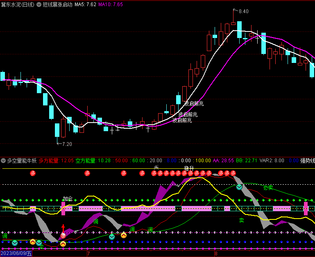The width and height of the screenshot is (315, 257).
Task: Click the magenta MA10: 7.65 value
Action: point(111,4)
